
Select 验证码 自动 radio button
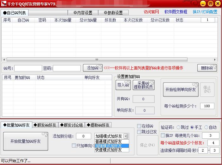pyautogui.click(x=206, y=127)
